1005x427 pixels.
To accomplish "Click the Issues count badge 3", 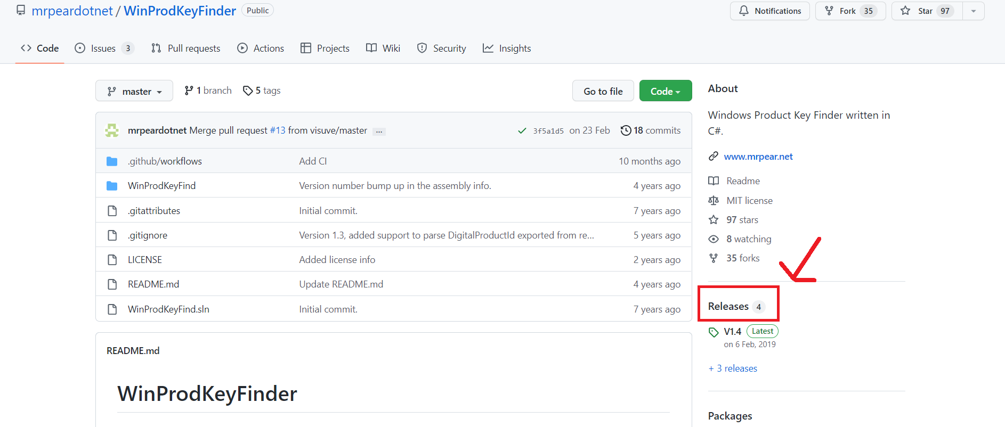I will point(128,48).
